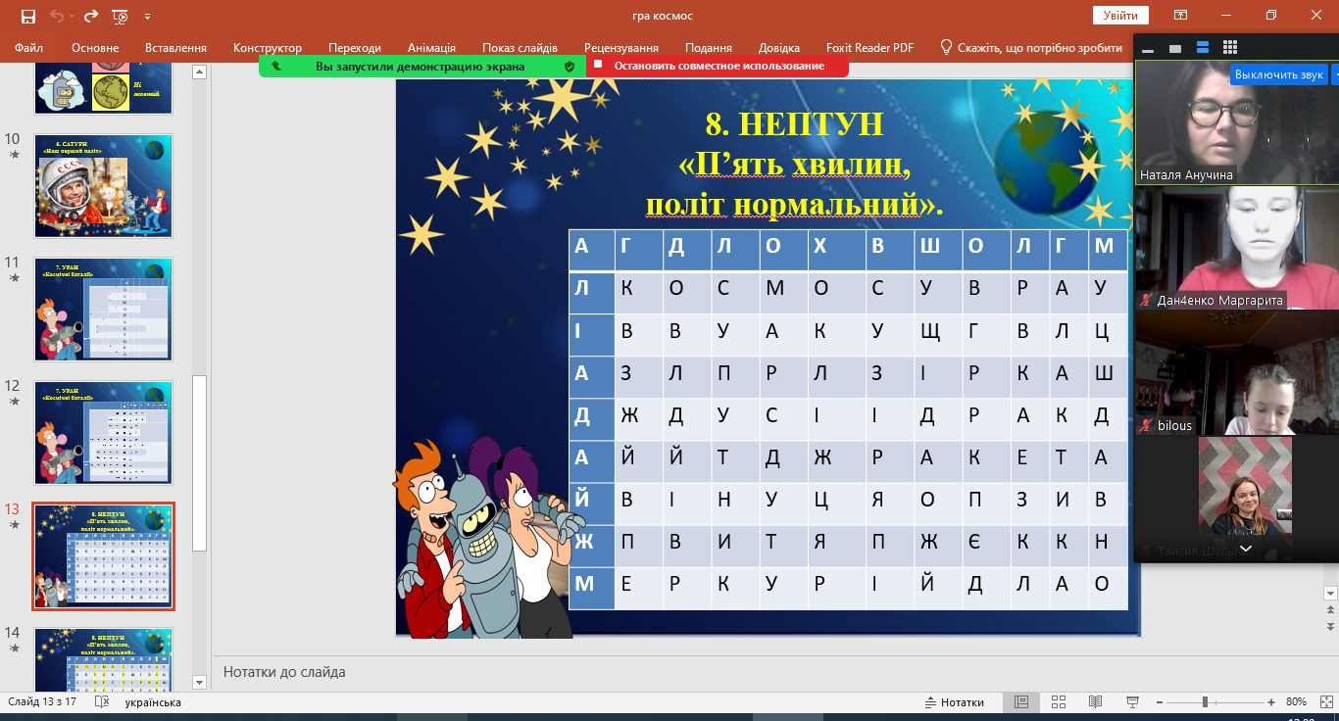Click the українська language indicator
Image resolution: width=1339 pixels, height=721 pixels.
(x=153, y=702)
